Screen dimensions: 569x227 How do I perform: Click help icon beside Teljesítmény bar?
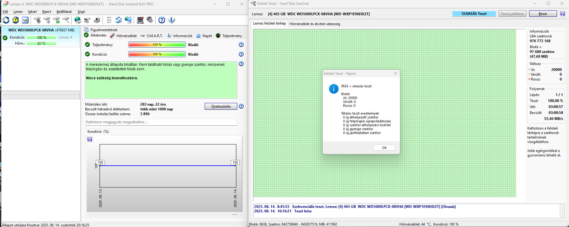241,45
